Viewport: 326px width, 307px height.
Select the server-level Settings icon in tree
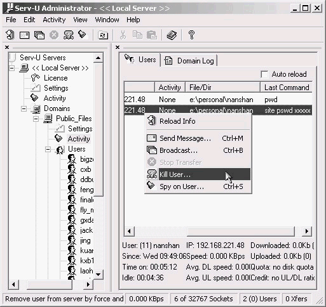click(36, 88)
